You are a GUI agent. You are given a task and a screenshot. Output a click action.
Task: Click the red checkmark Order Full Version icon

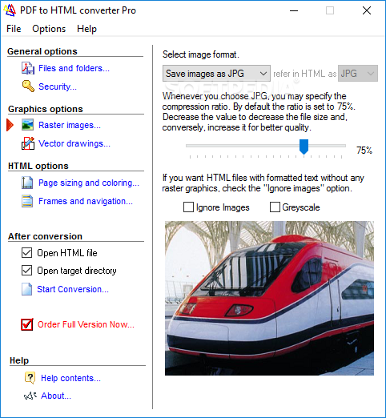pyautogui.click(x=27, y=324)
